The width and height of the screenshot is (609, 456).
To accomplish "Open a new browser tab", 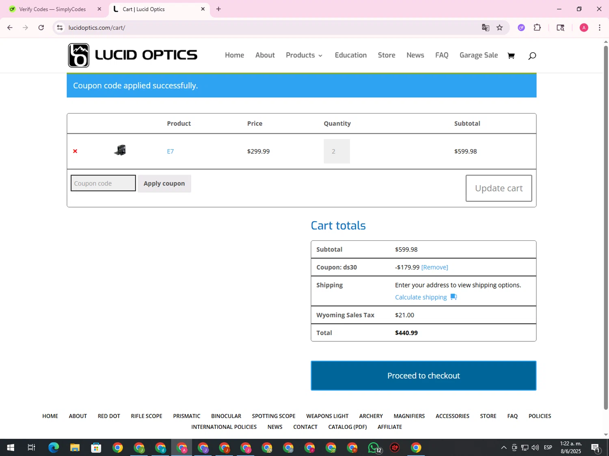I will coord(218,9).
